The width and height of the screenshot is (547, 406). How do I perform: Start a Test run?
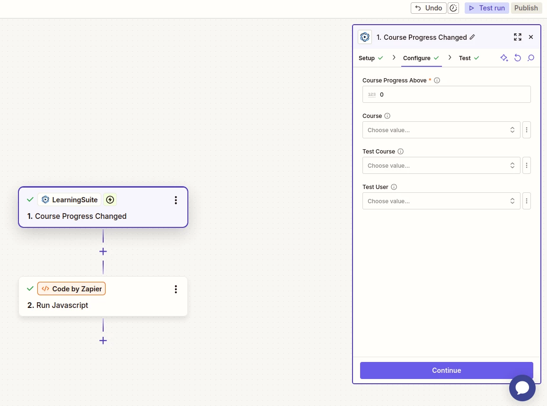point(486,8)
